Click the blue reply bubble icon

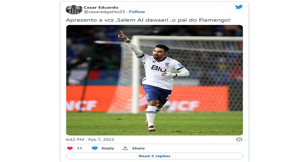(95, 148)
